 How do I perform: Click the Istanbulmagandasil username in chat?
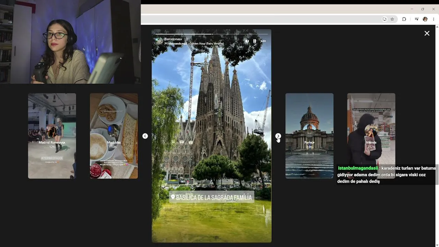point(358,168)
